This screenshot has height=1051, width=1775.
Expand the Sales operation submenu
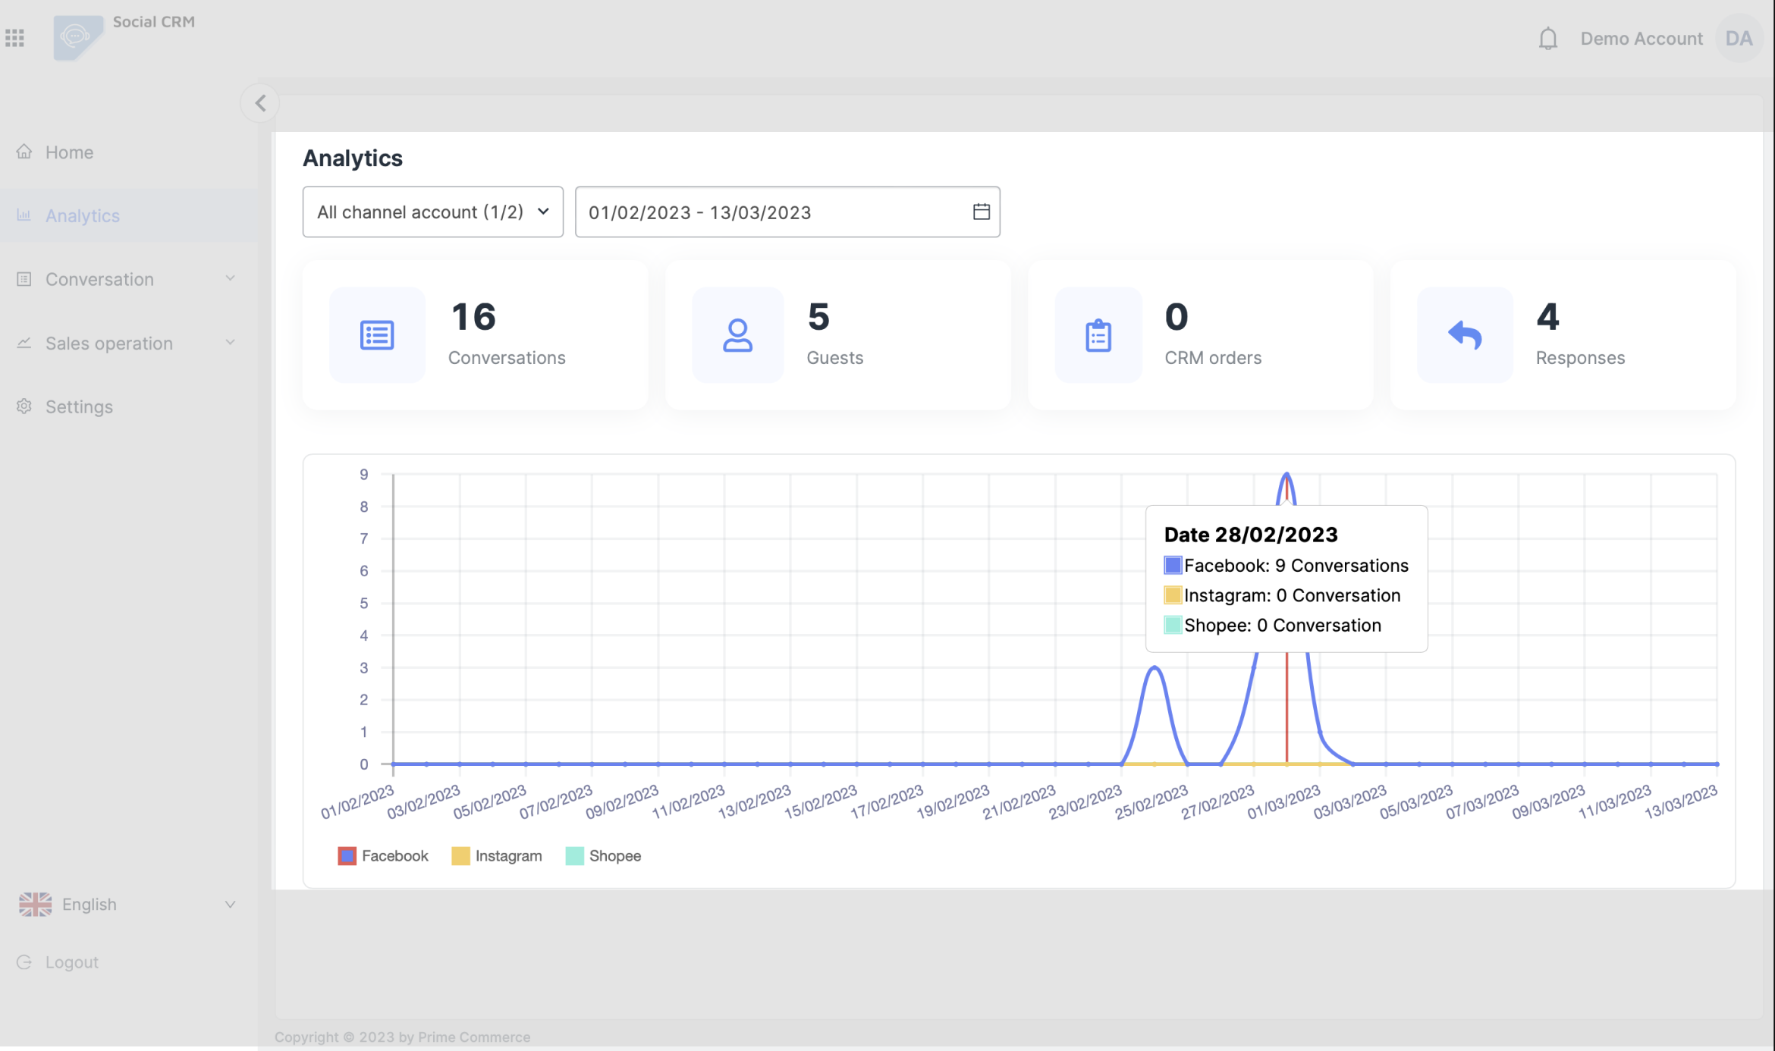click(125, 344)
